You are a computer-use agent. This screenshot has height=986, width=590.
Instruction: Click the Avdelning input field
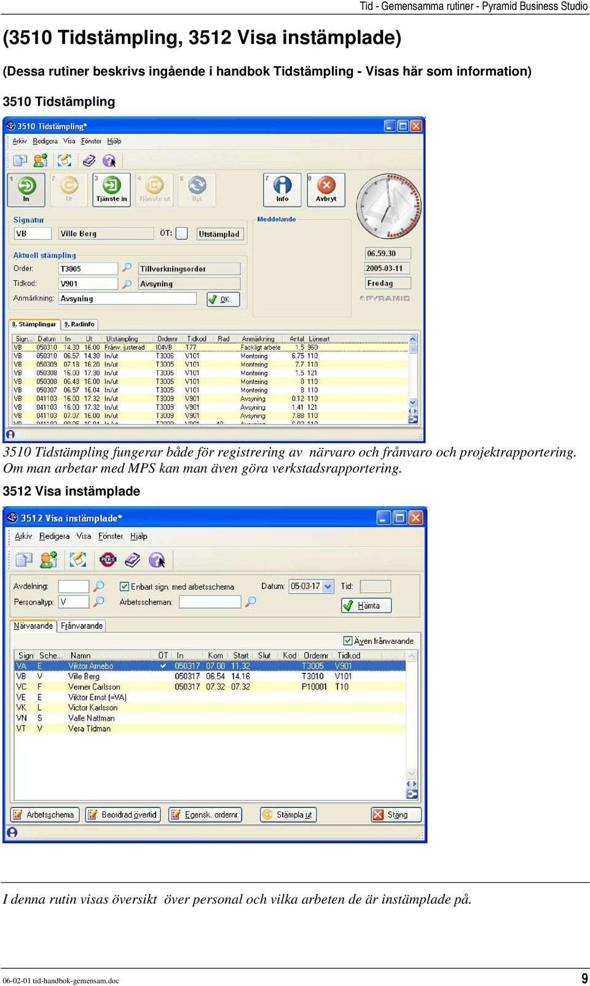[74, 586]
